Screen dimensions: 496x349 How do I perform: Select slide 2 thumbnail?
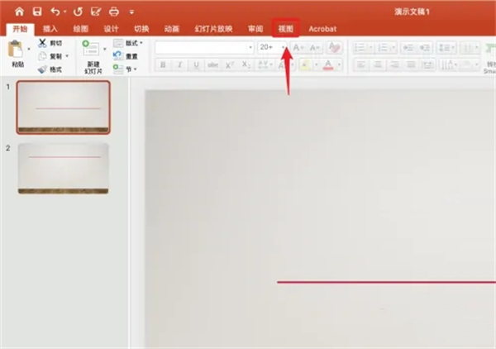[x=64, y=169]
